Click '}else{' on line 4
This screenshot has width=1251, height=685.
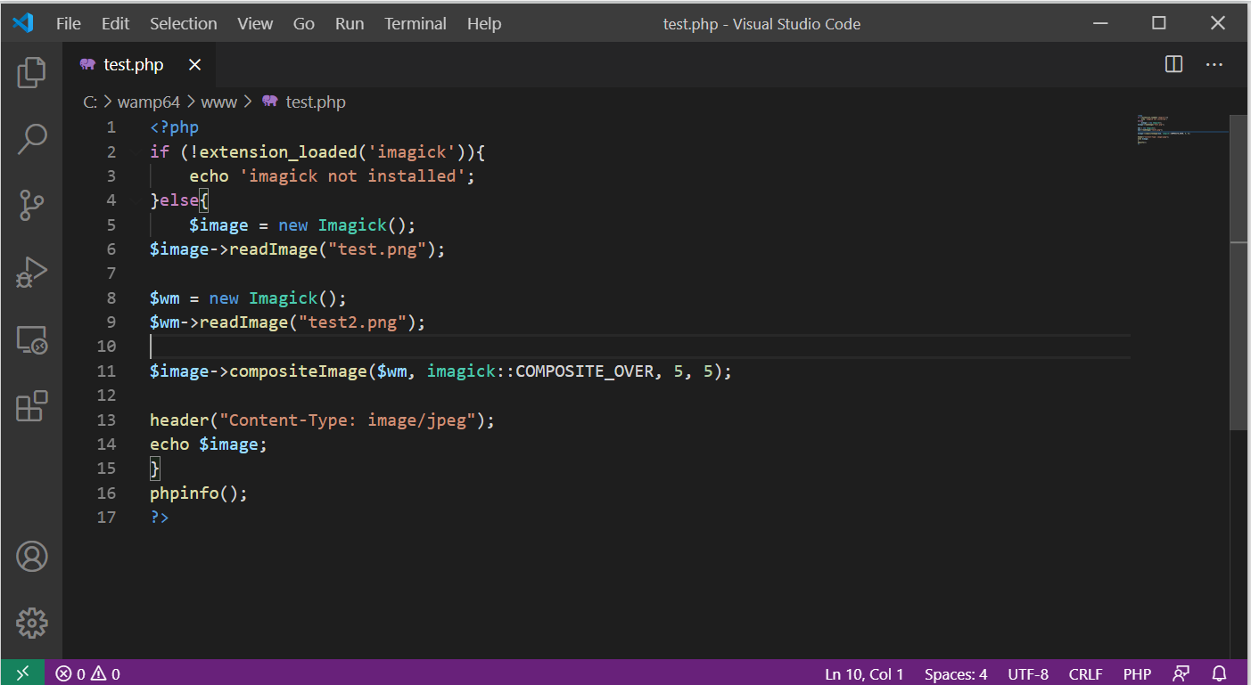179,200
